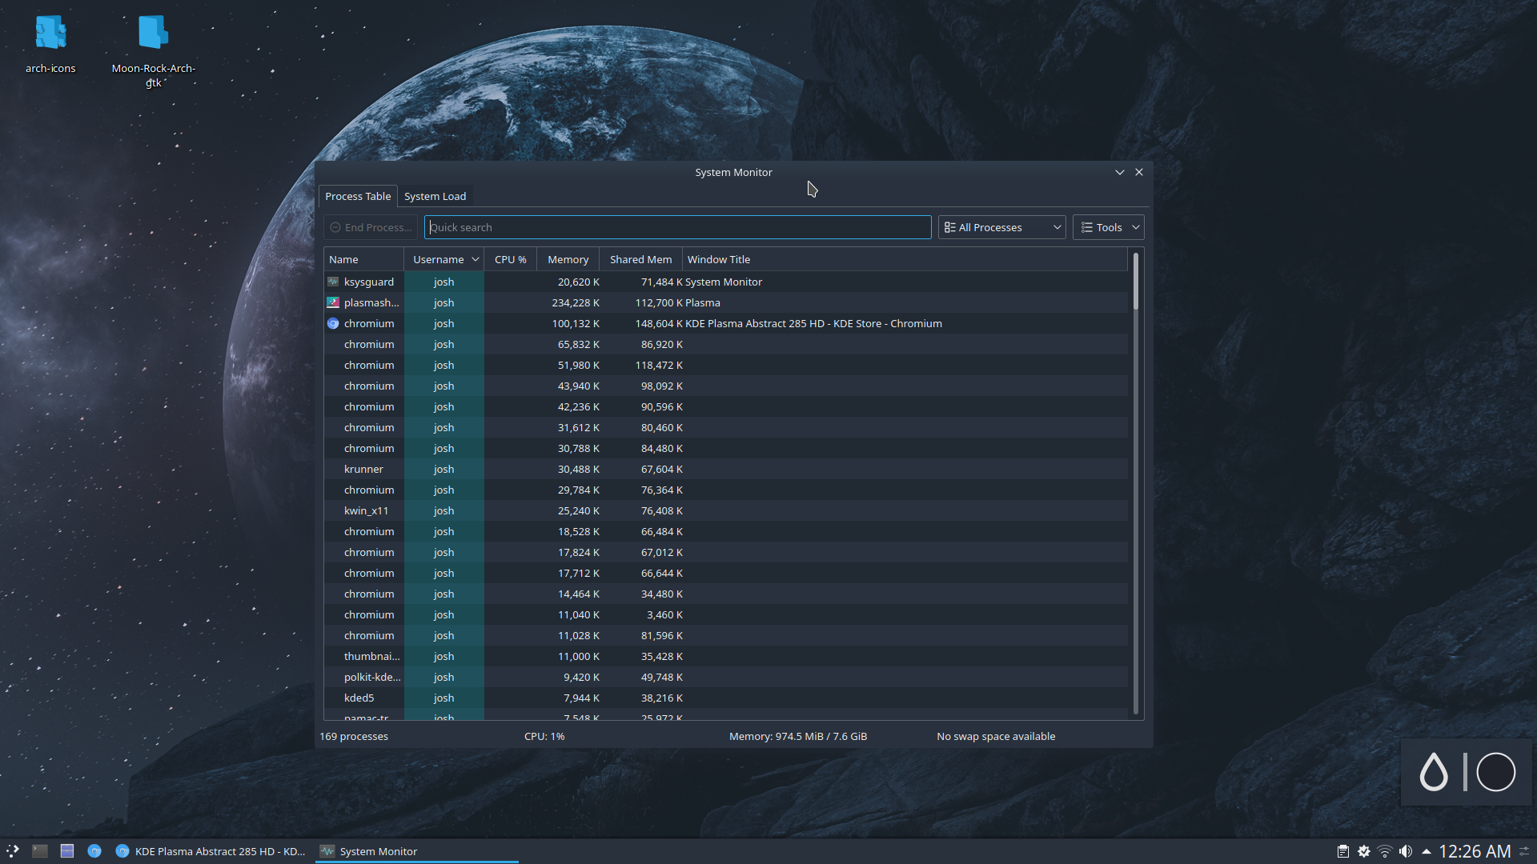The width and height of the screenshot is (1537, 864).
Task: Launch the terminal from the taskbar
Action: point(40,851)
